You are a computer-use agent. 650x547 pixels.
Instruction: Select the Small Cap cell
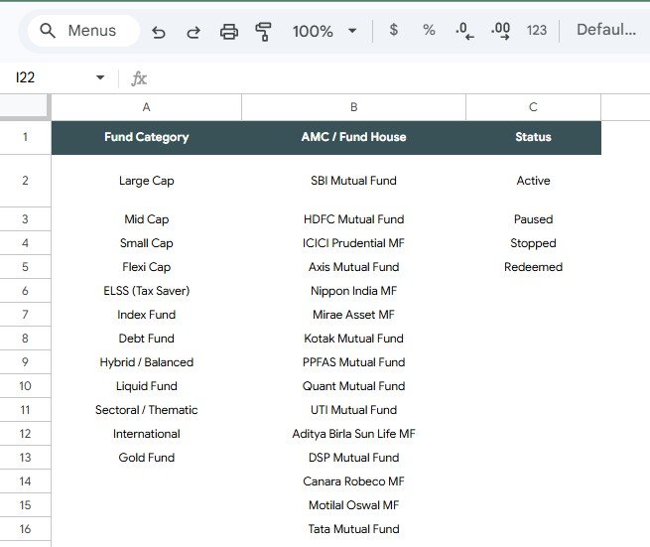(x=146, y=243)
